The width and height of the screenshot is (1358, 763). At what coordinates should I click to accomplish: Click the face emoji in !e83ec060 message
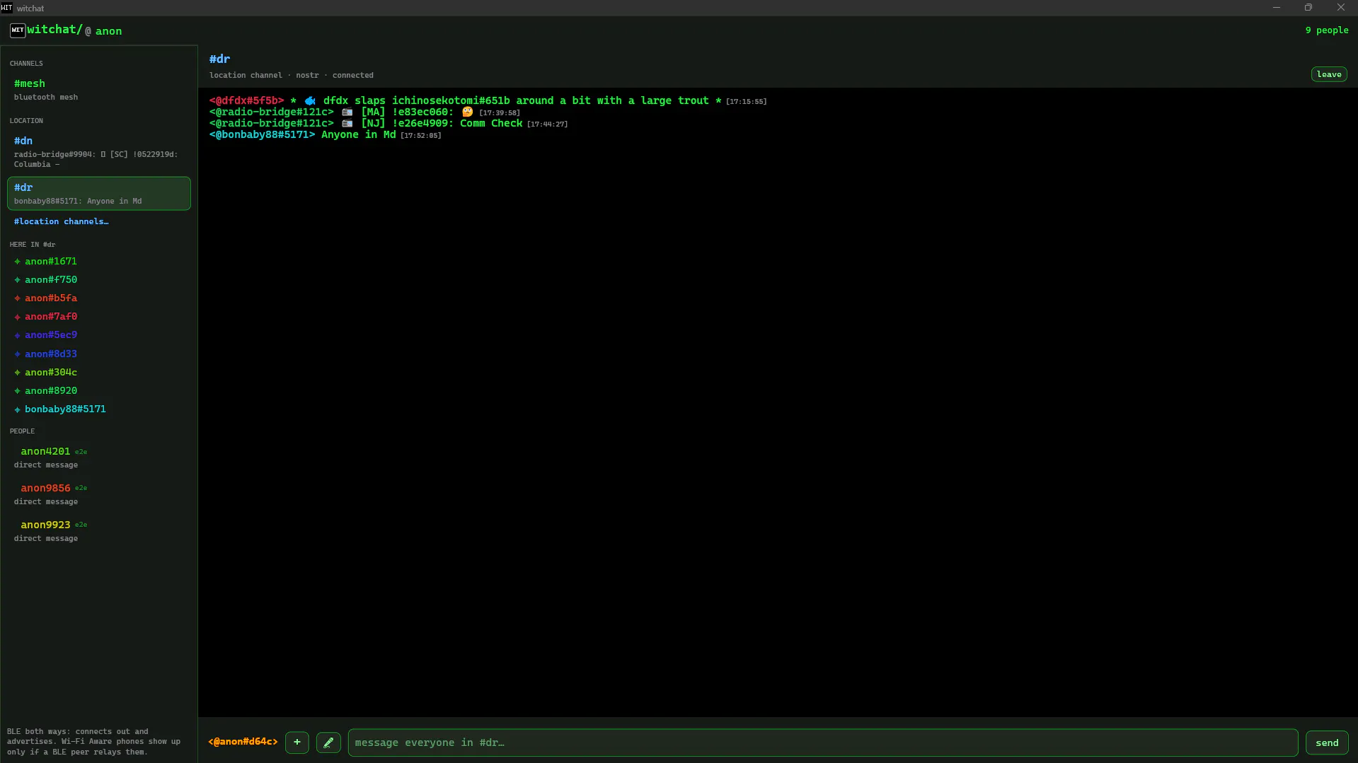(x=467, y=112)
